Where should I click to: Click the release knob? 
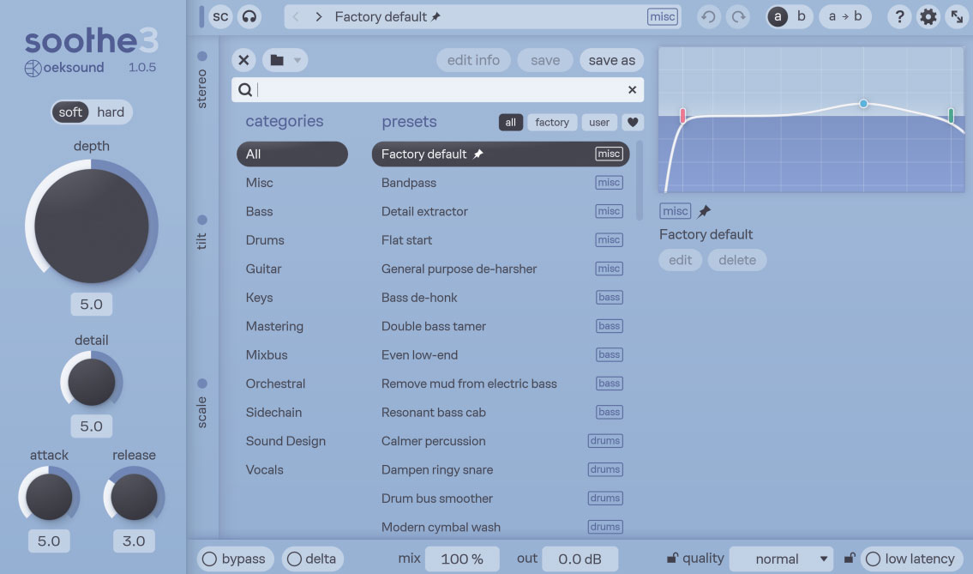(x=134, y=496)
